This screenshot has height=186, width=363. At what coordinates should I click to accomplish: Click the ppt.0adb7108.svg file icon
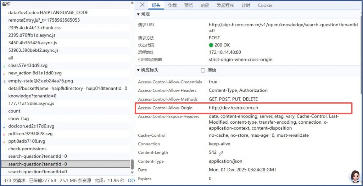click(4, 141)
